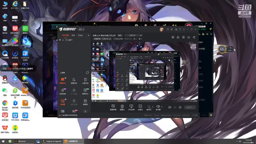Click the share icon above the preview
Viewport: 256px width, 144px height.
point(194,37)
